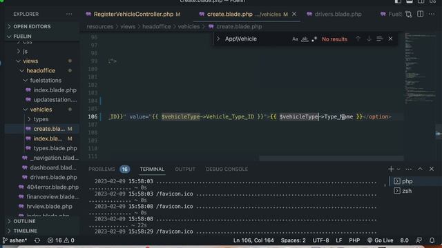Expand the replace toggle chevron in find widget
Image resolution: width=442 pixels, height=248 pixels.
[218, 39]
